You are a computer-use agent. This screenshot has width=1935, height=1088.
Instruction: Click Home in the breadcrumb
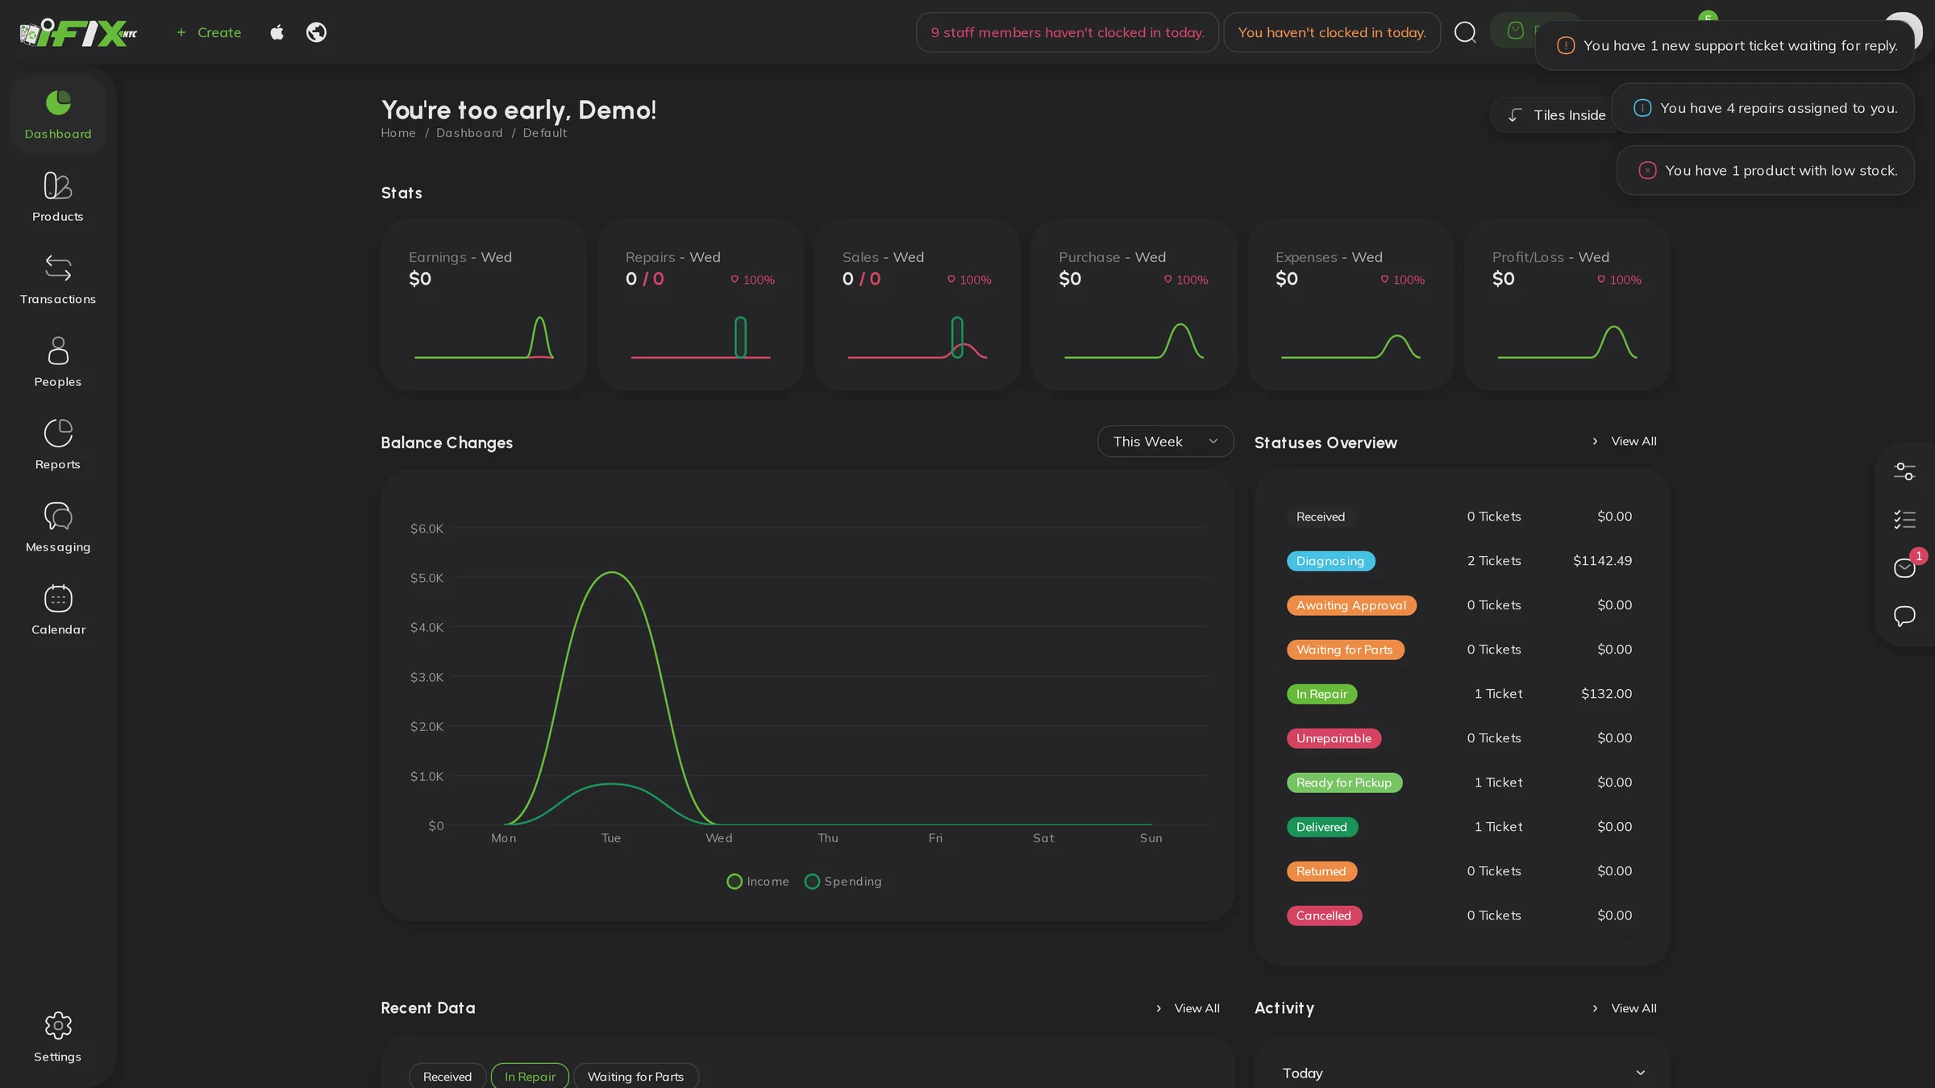pos(398,133)
